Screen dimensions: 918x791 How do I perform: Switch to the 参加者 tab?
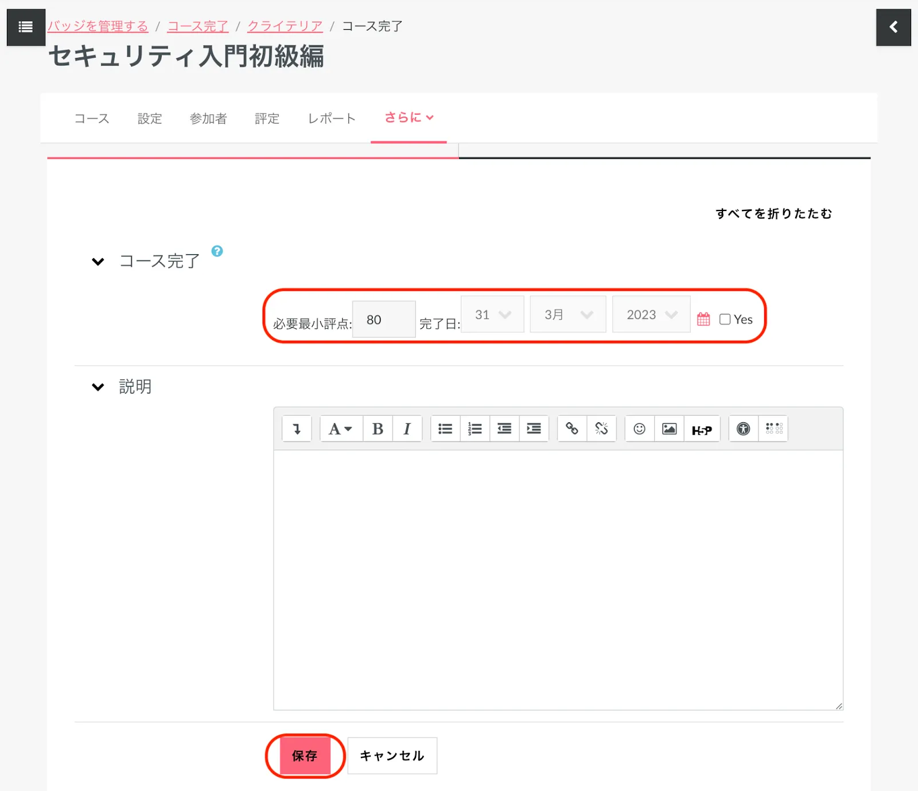208,119
